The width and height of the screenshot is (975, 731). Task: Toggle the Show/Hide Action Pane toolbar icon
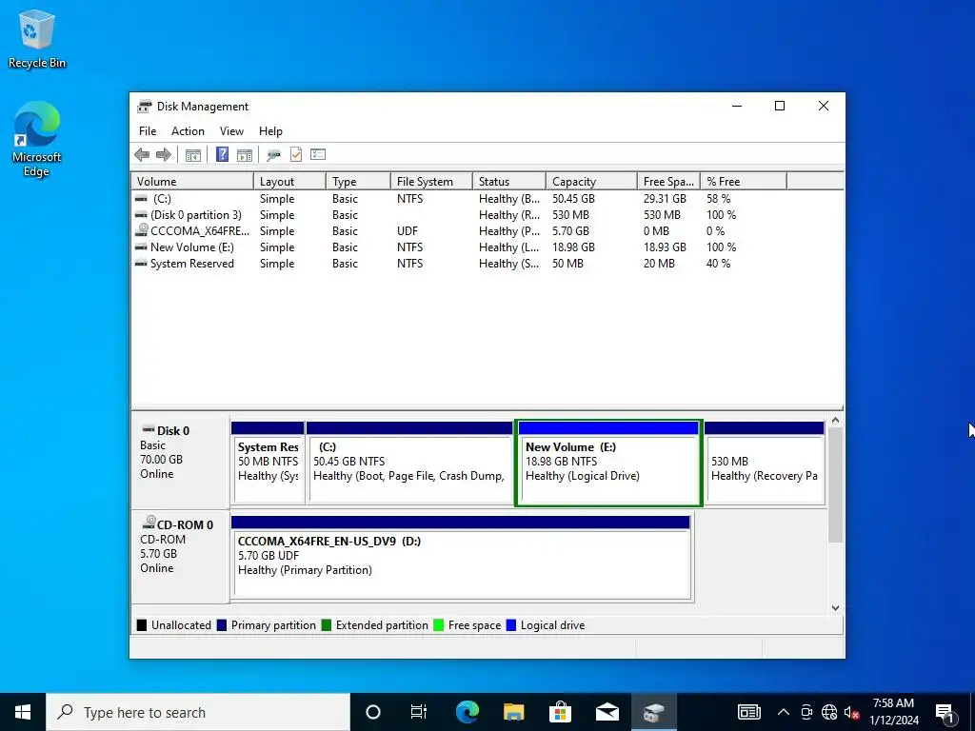pyautogui.click(x=245, y=155)
